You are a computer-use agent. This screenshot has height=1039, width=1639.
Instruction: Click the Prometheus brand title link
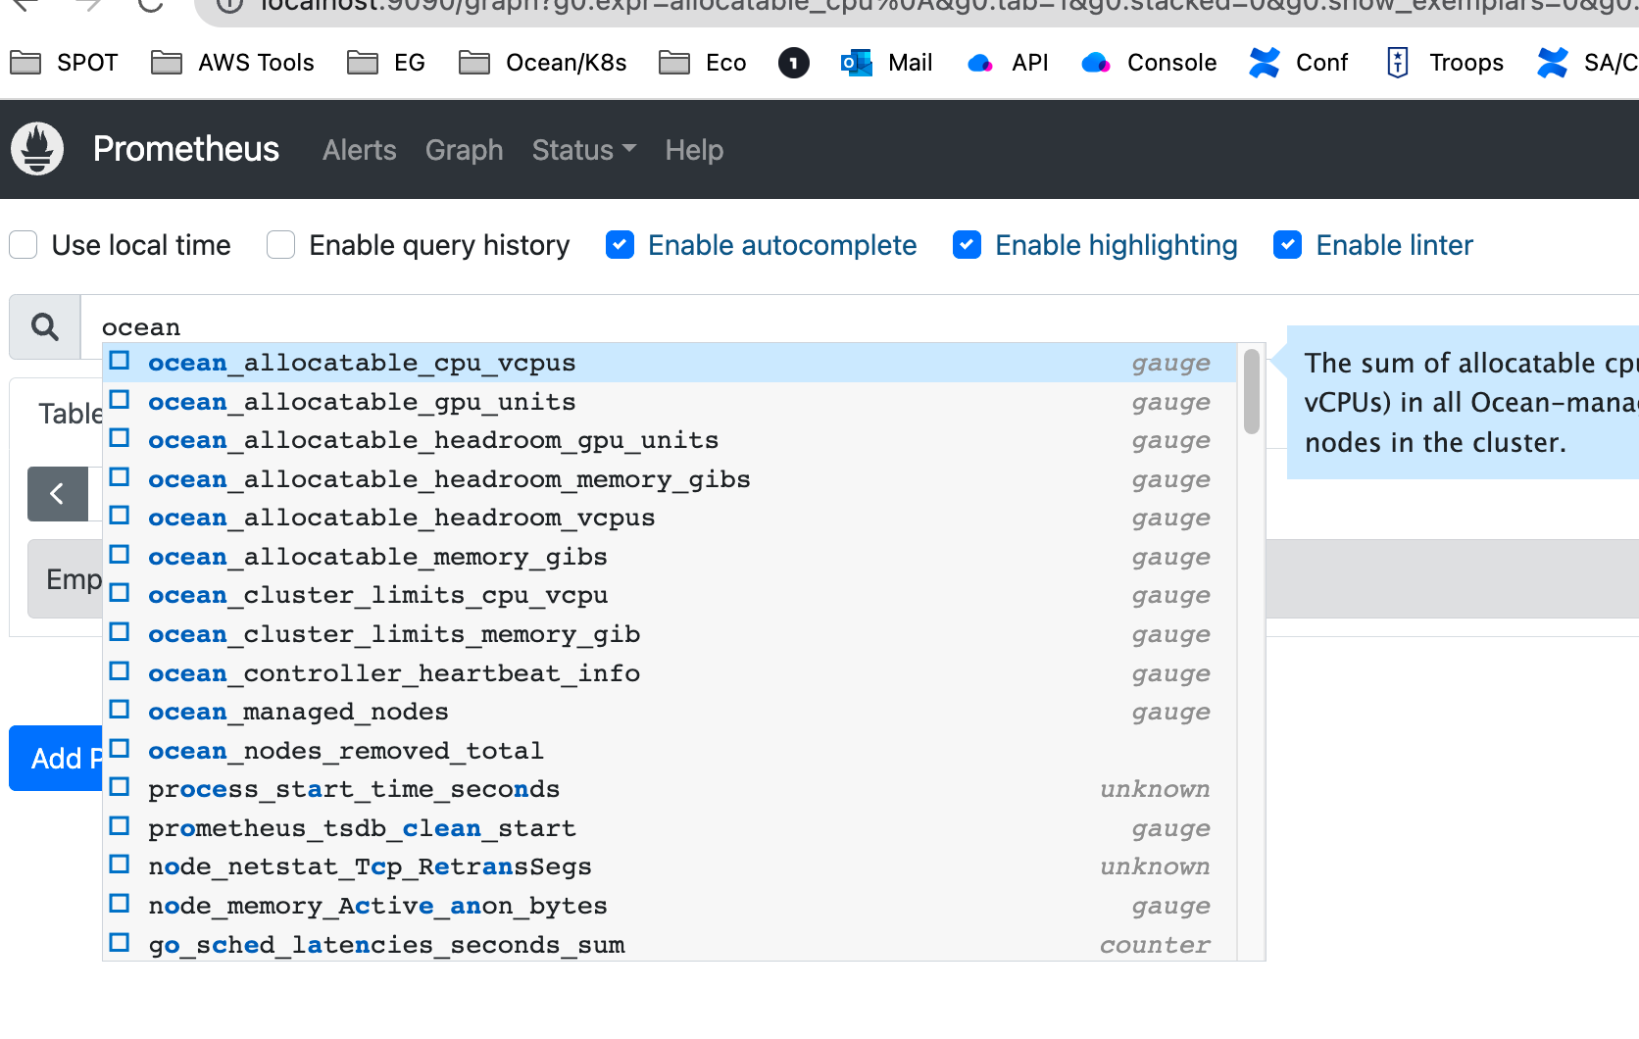[x=186, y=149]
